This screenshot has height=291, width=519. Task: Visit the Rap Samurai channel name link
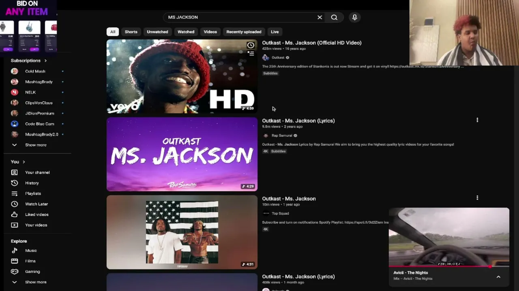click(282, 136)
